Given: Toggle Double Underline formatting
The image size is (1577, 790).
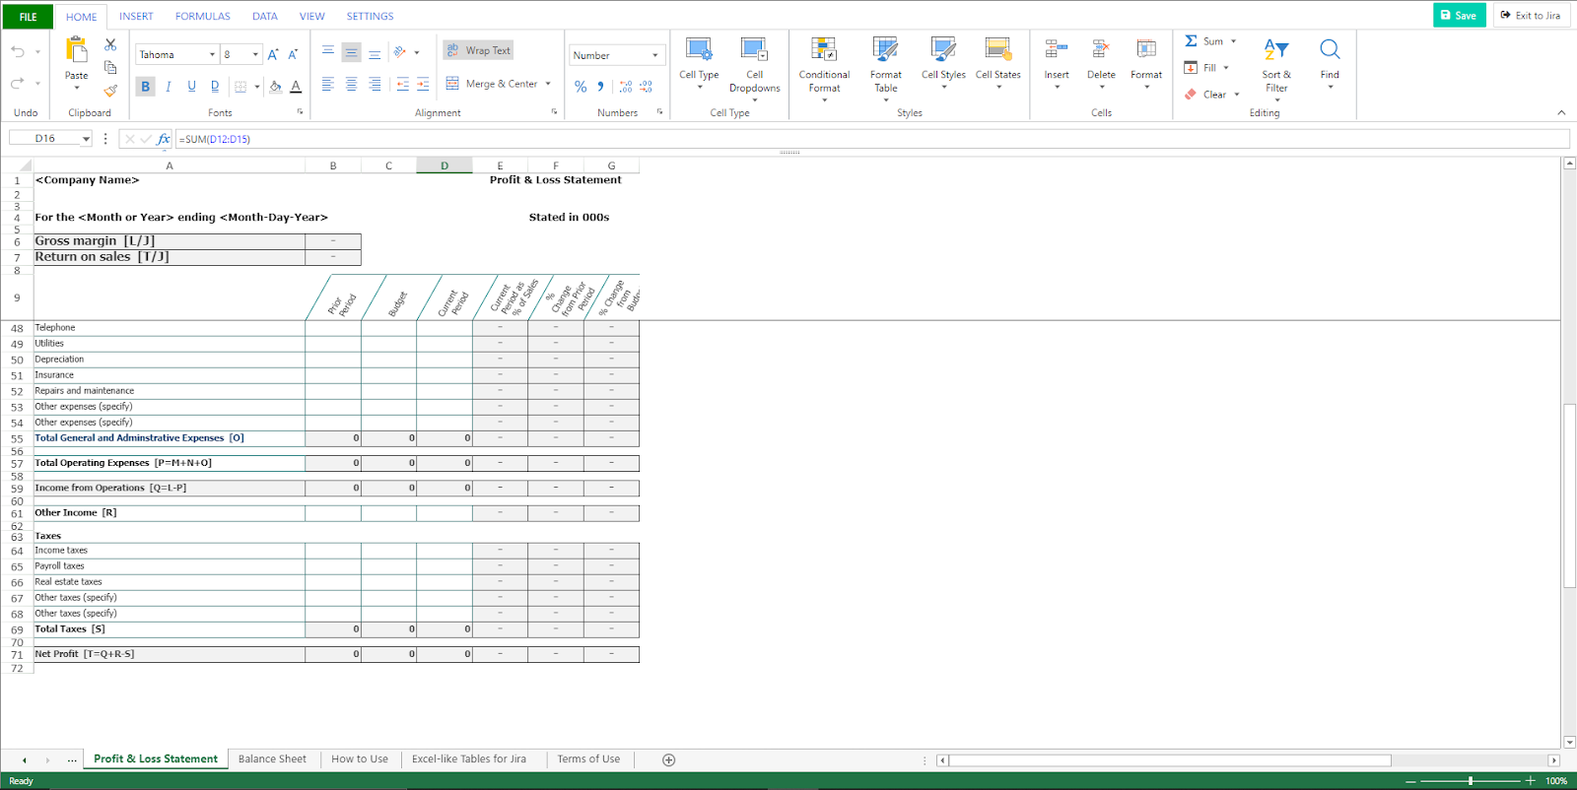Looking at the screenshot, I should [x=215, y=87].
